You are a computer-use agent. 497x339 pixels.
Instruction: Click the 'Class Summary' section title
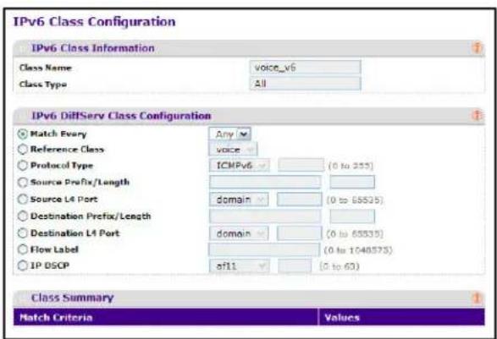[72, 298]
